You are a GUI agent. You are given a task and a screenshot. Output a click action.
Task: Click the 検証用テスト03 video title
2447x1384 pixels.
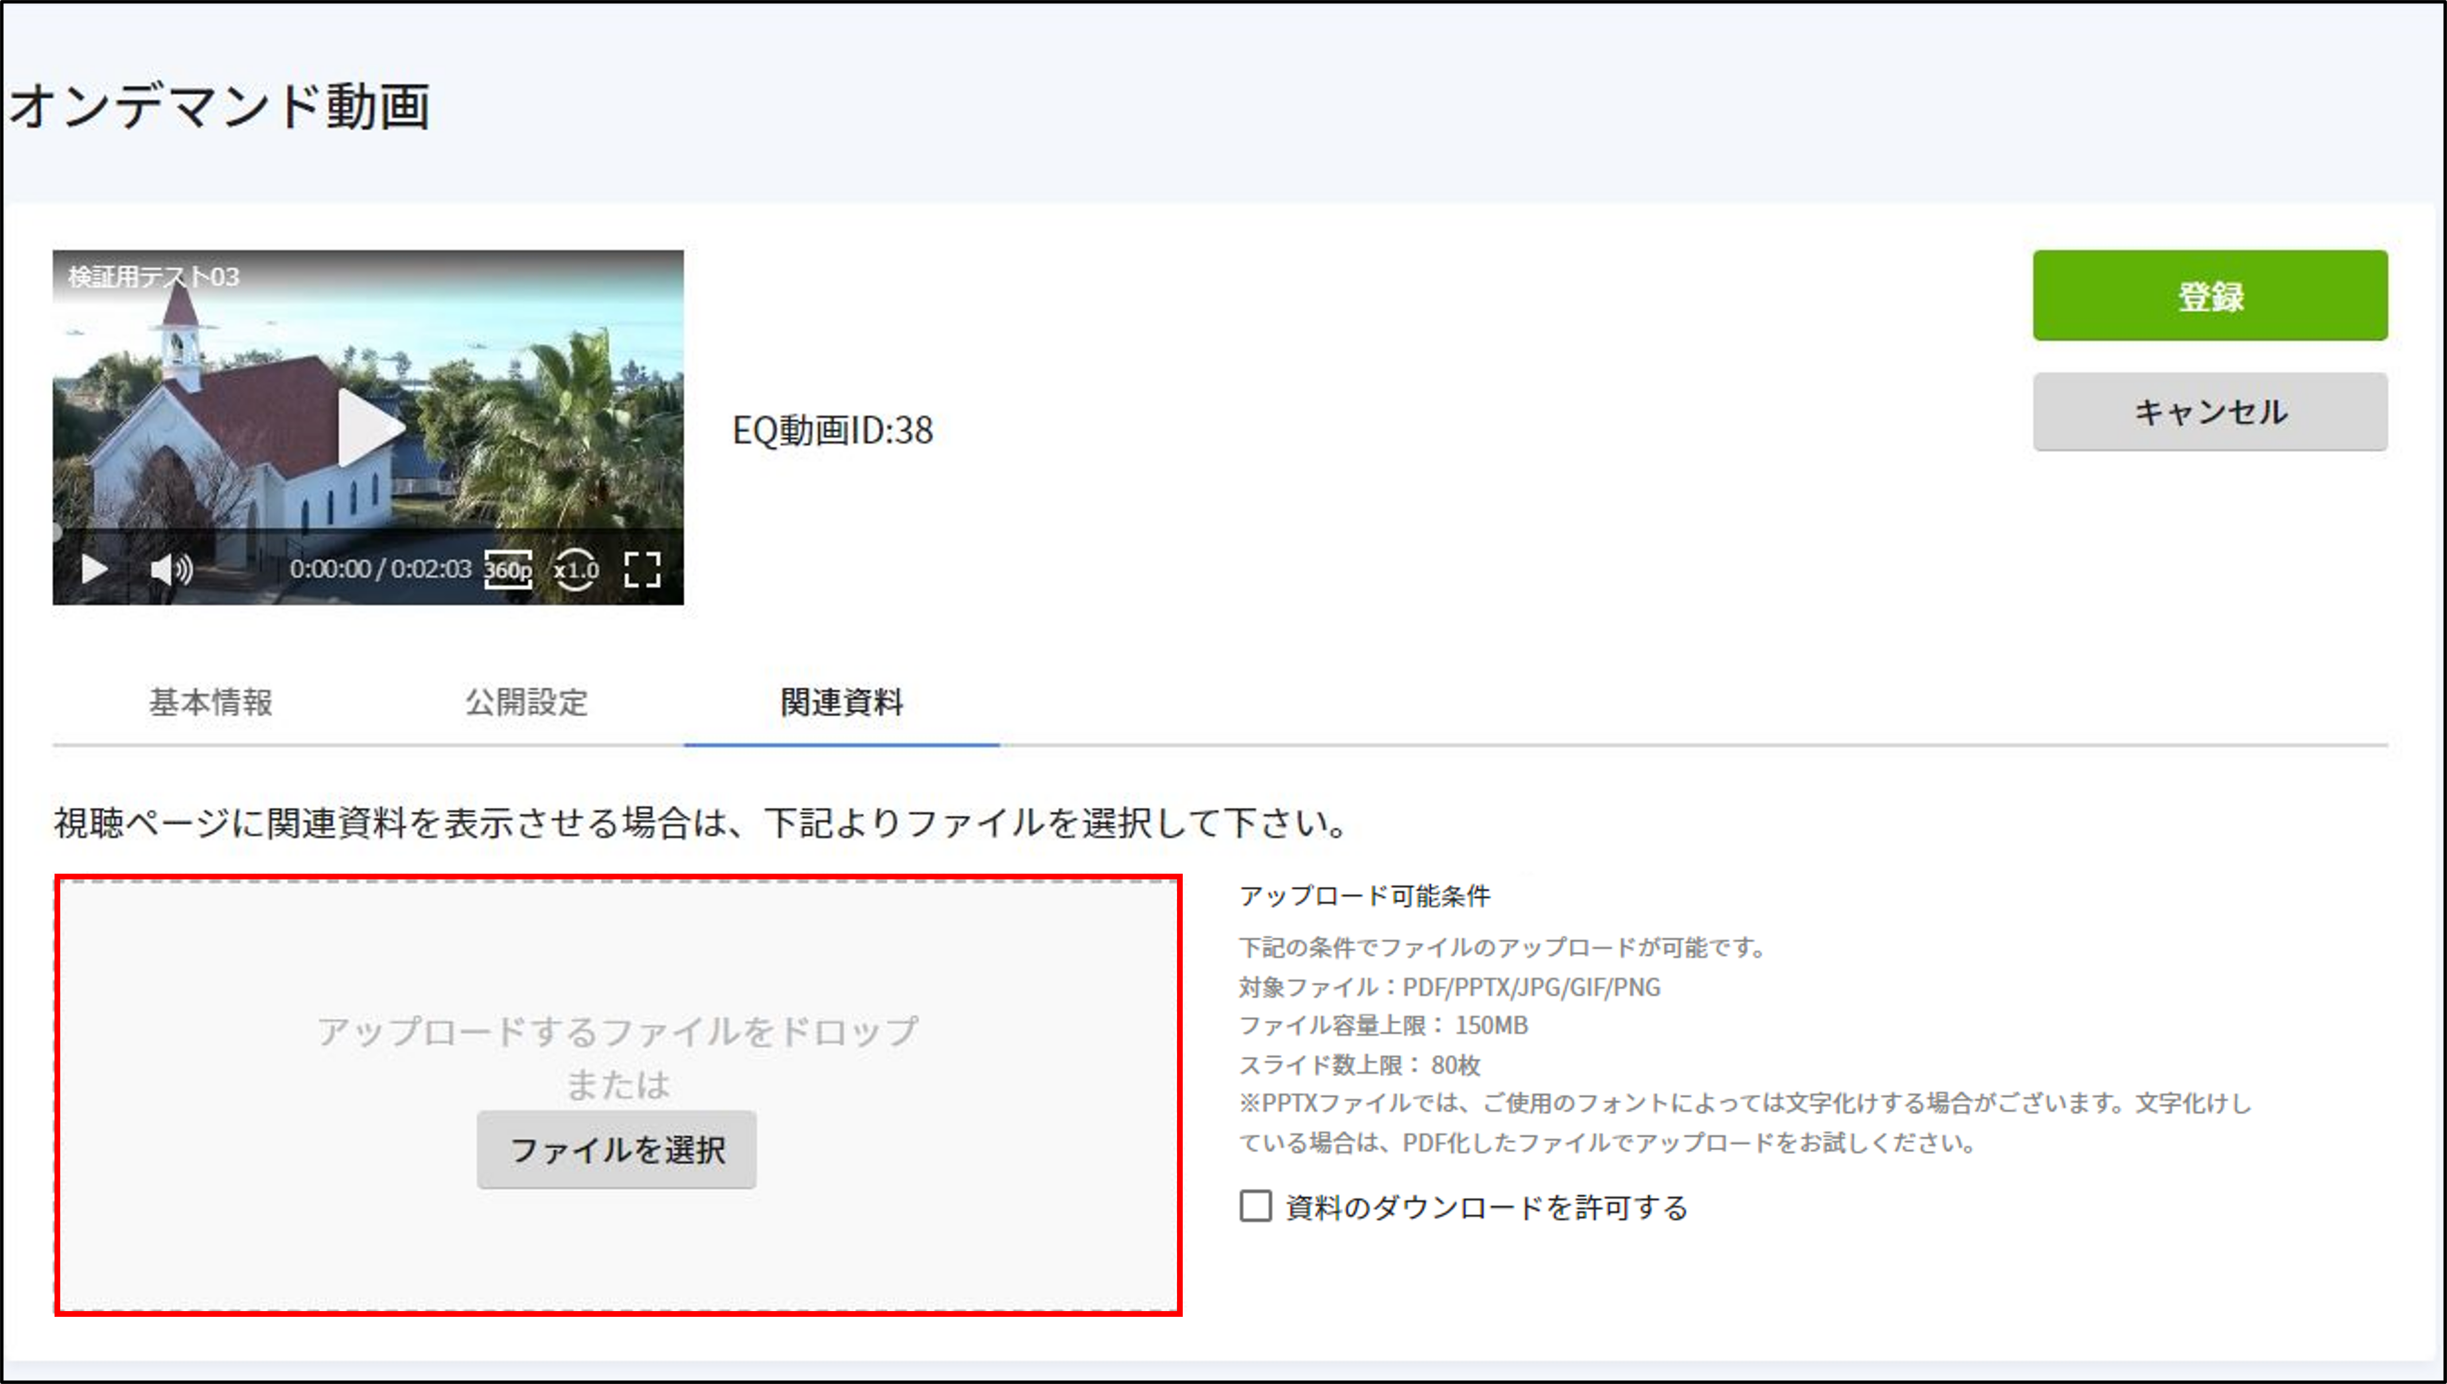tap(153, 277)
